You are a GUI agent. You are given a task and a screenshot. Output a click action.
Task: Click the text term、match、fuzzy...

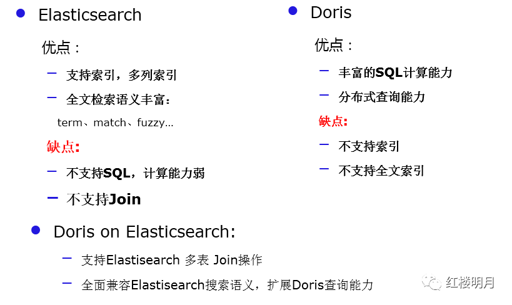115,122
